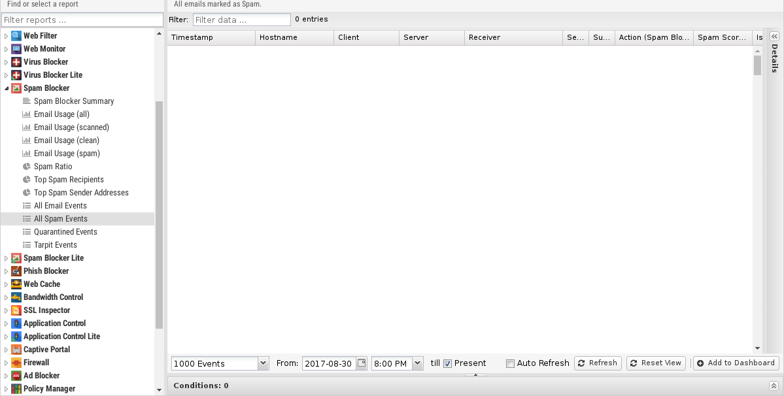Click the Firewall app icon
Image resolution: width=784 pixels, height=396 pixels.
point(16,363)
